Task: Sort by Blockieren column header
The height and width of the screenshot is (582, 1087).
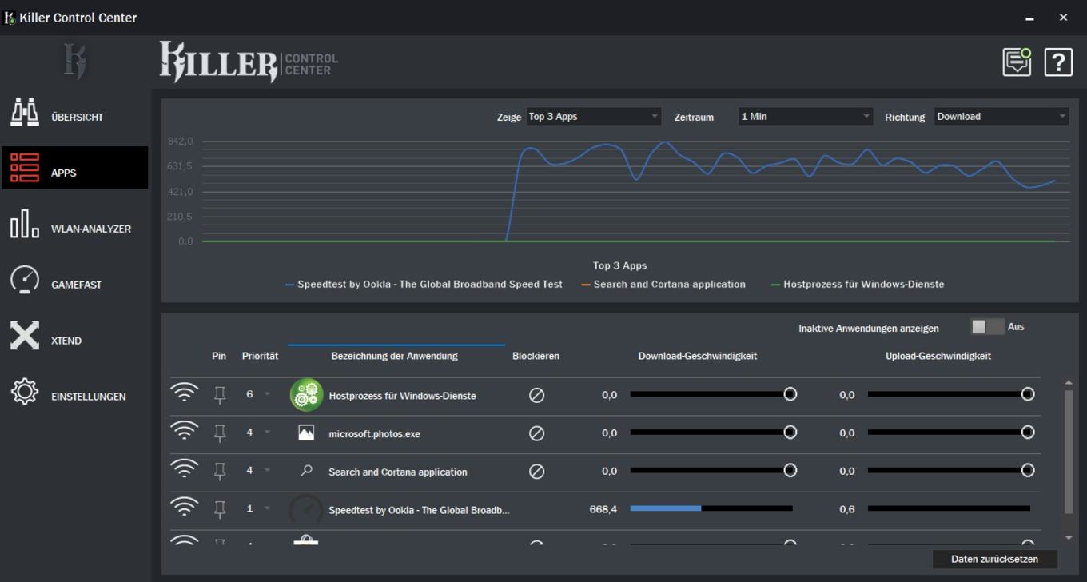Action: 536,356
